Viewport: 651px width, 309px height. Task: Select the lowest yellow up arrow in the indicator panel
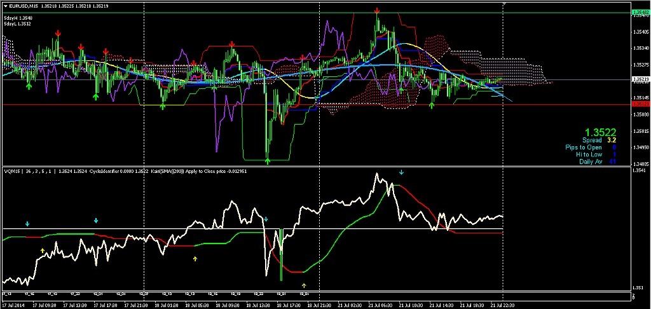pos(304,285)
